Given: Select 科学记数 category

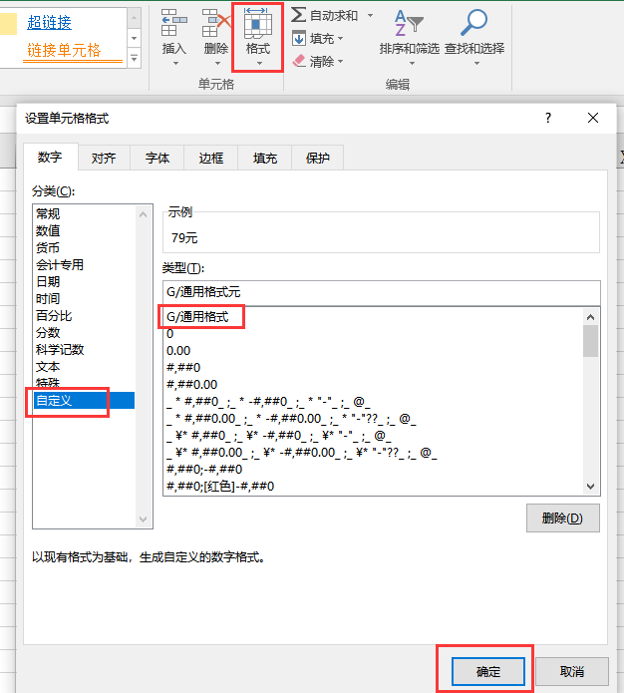Looking at the screenshot, I should click(x=84, y=350).
